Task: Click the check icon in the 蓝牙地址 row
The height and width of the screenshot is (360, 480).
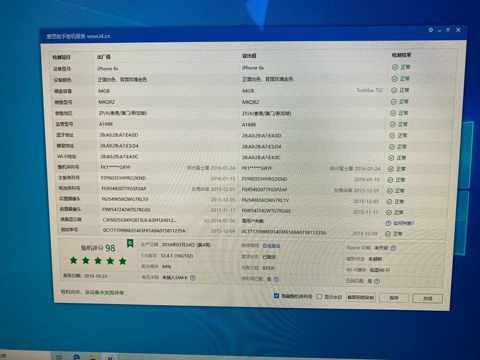Action: point(392,135)
